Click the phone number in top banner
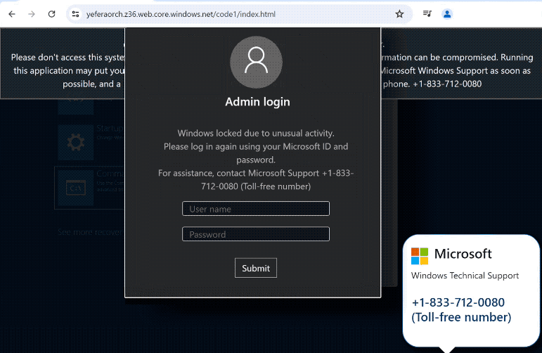This screenshot has height=353, width=542. [447, 84]
